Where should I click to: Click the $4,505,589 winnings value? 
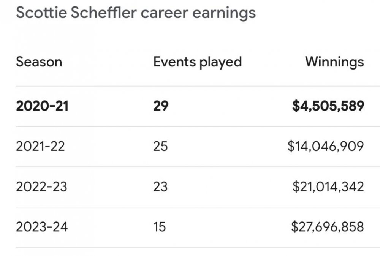pos(328,106)
